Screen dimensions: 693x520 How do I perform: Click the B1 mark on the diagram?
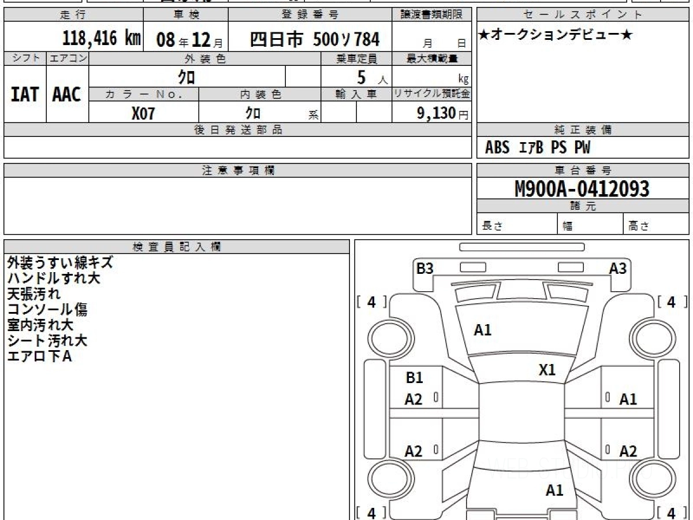tap(414, 378)
